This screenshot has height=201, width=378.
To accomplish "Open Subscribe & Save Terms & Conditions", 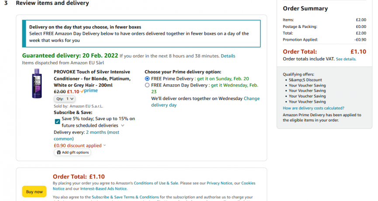I will coord(125,197).
